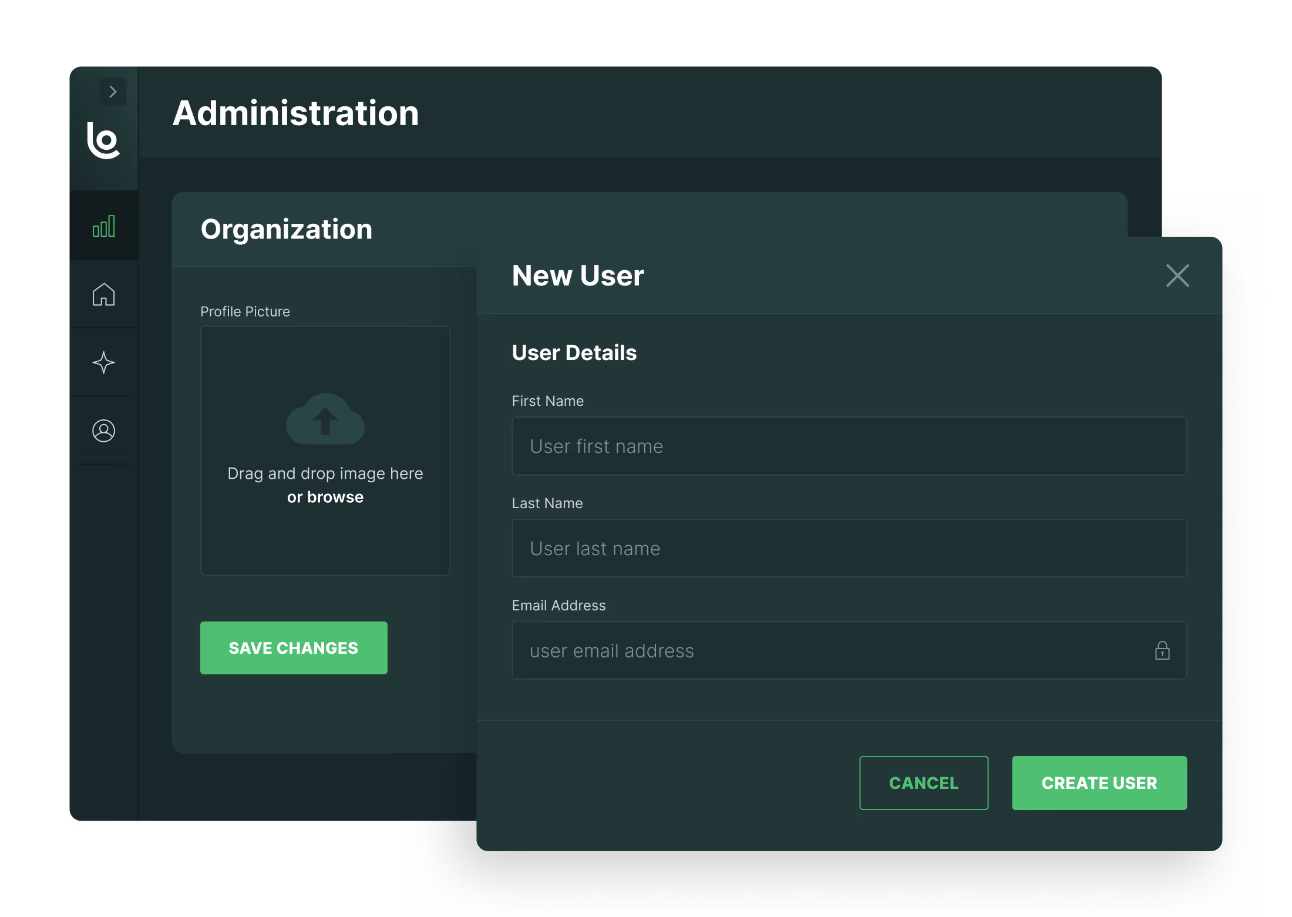Save changes to the Organization profile

(294, 647)
